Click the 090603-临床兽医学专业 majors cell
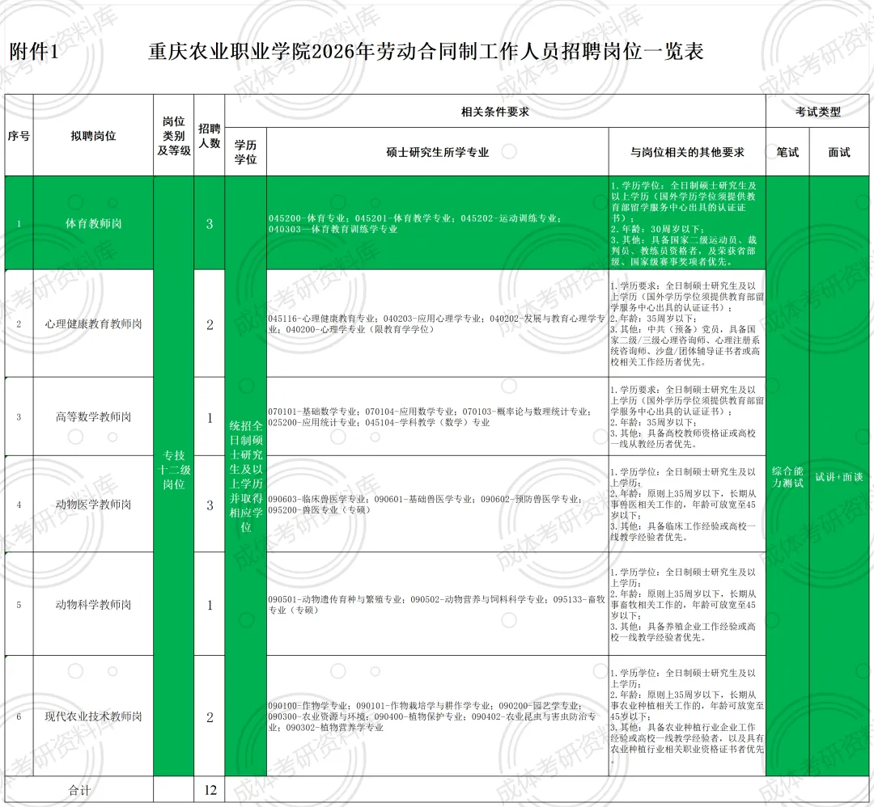 click(x=438, y=504)
